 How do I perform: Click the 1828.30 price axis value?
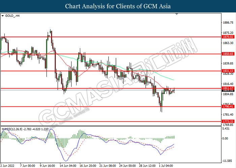pos(228,74)
